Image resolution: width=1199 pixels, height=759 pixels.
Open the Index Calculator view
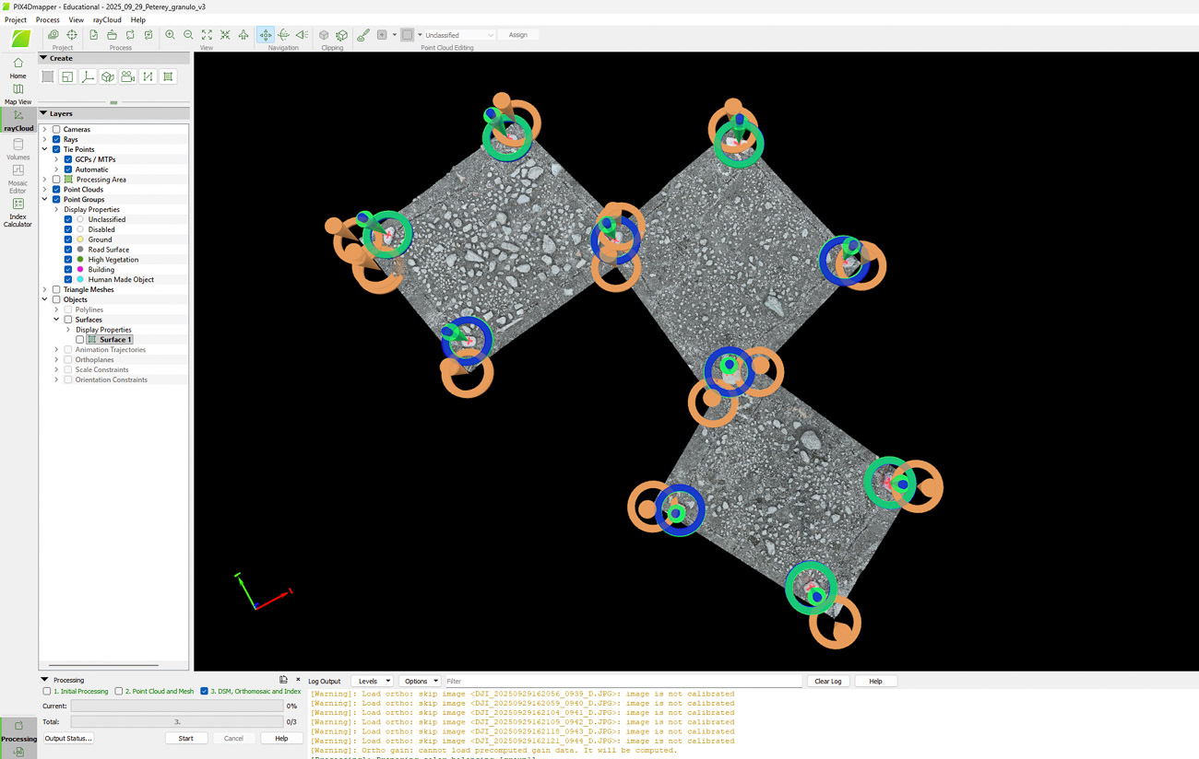(x=18, y=212)
